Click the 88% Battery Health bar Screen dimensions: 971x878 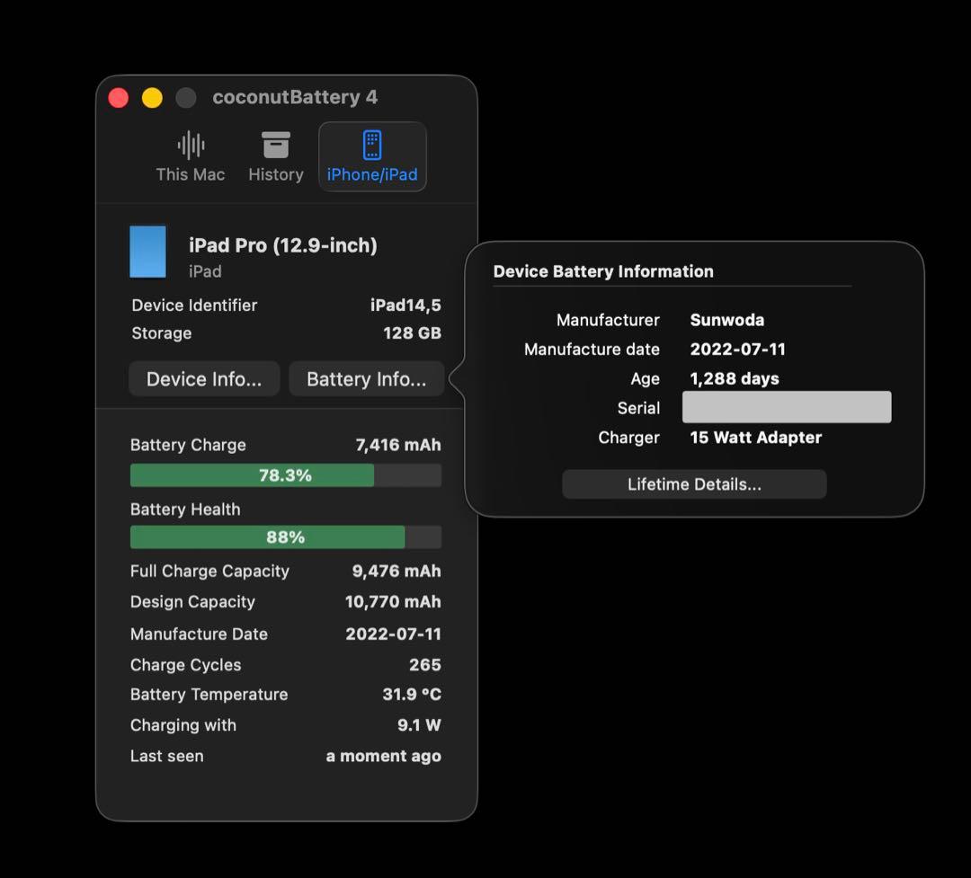click(x=285, y=537)
